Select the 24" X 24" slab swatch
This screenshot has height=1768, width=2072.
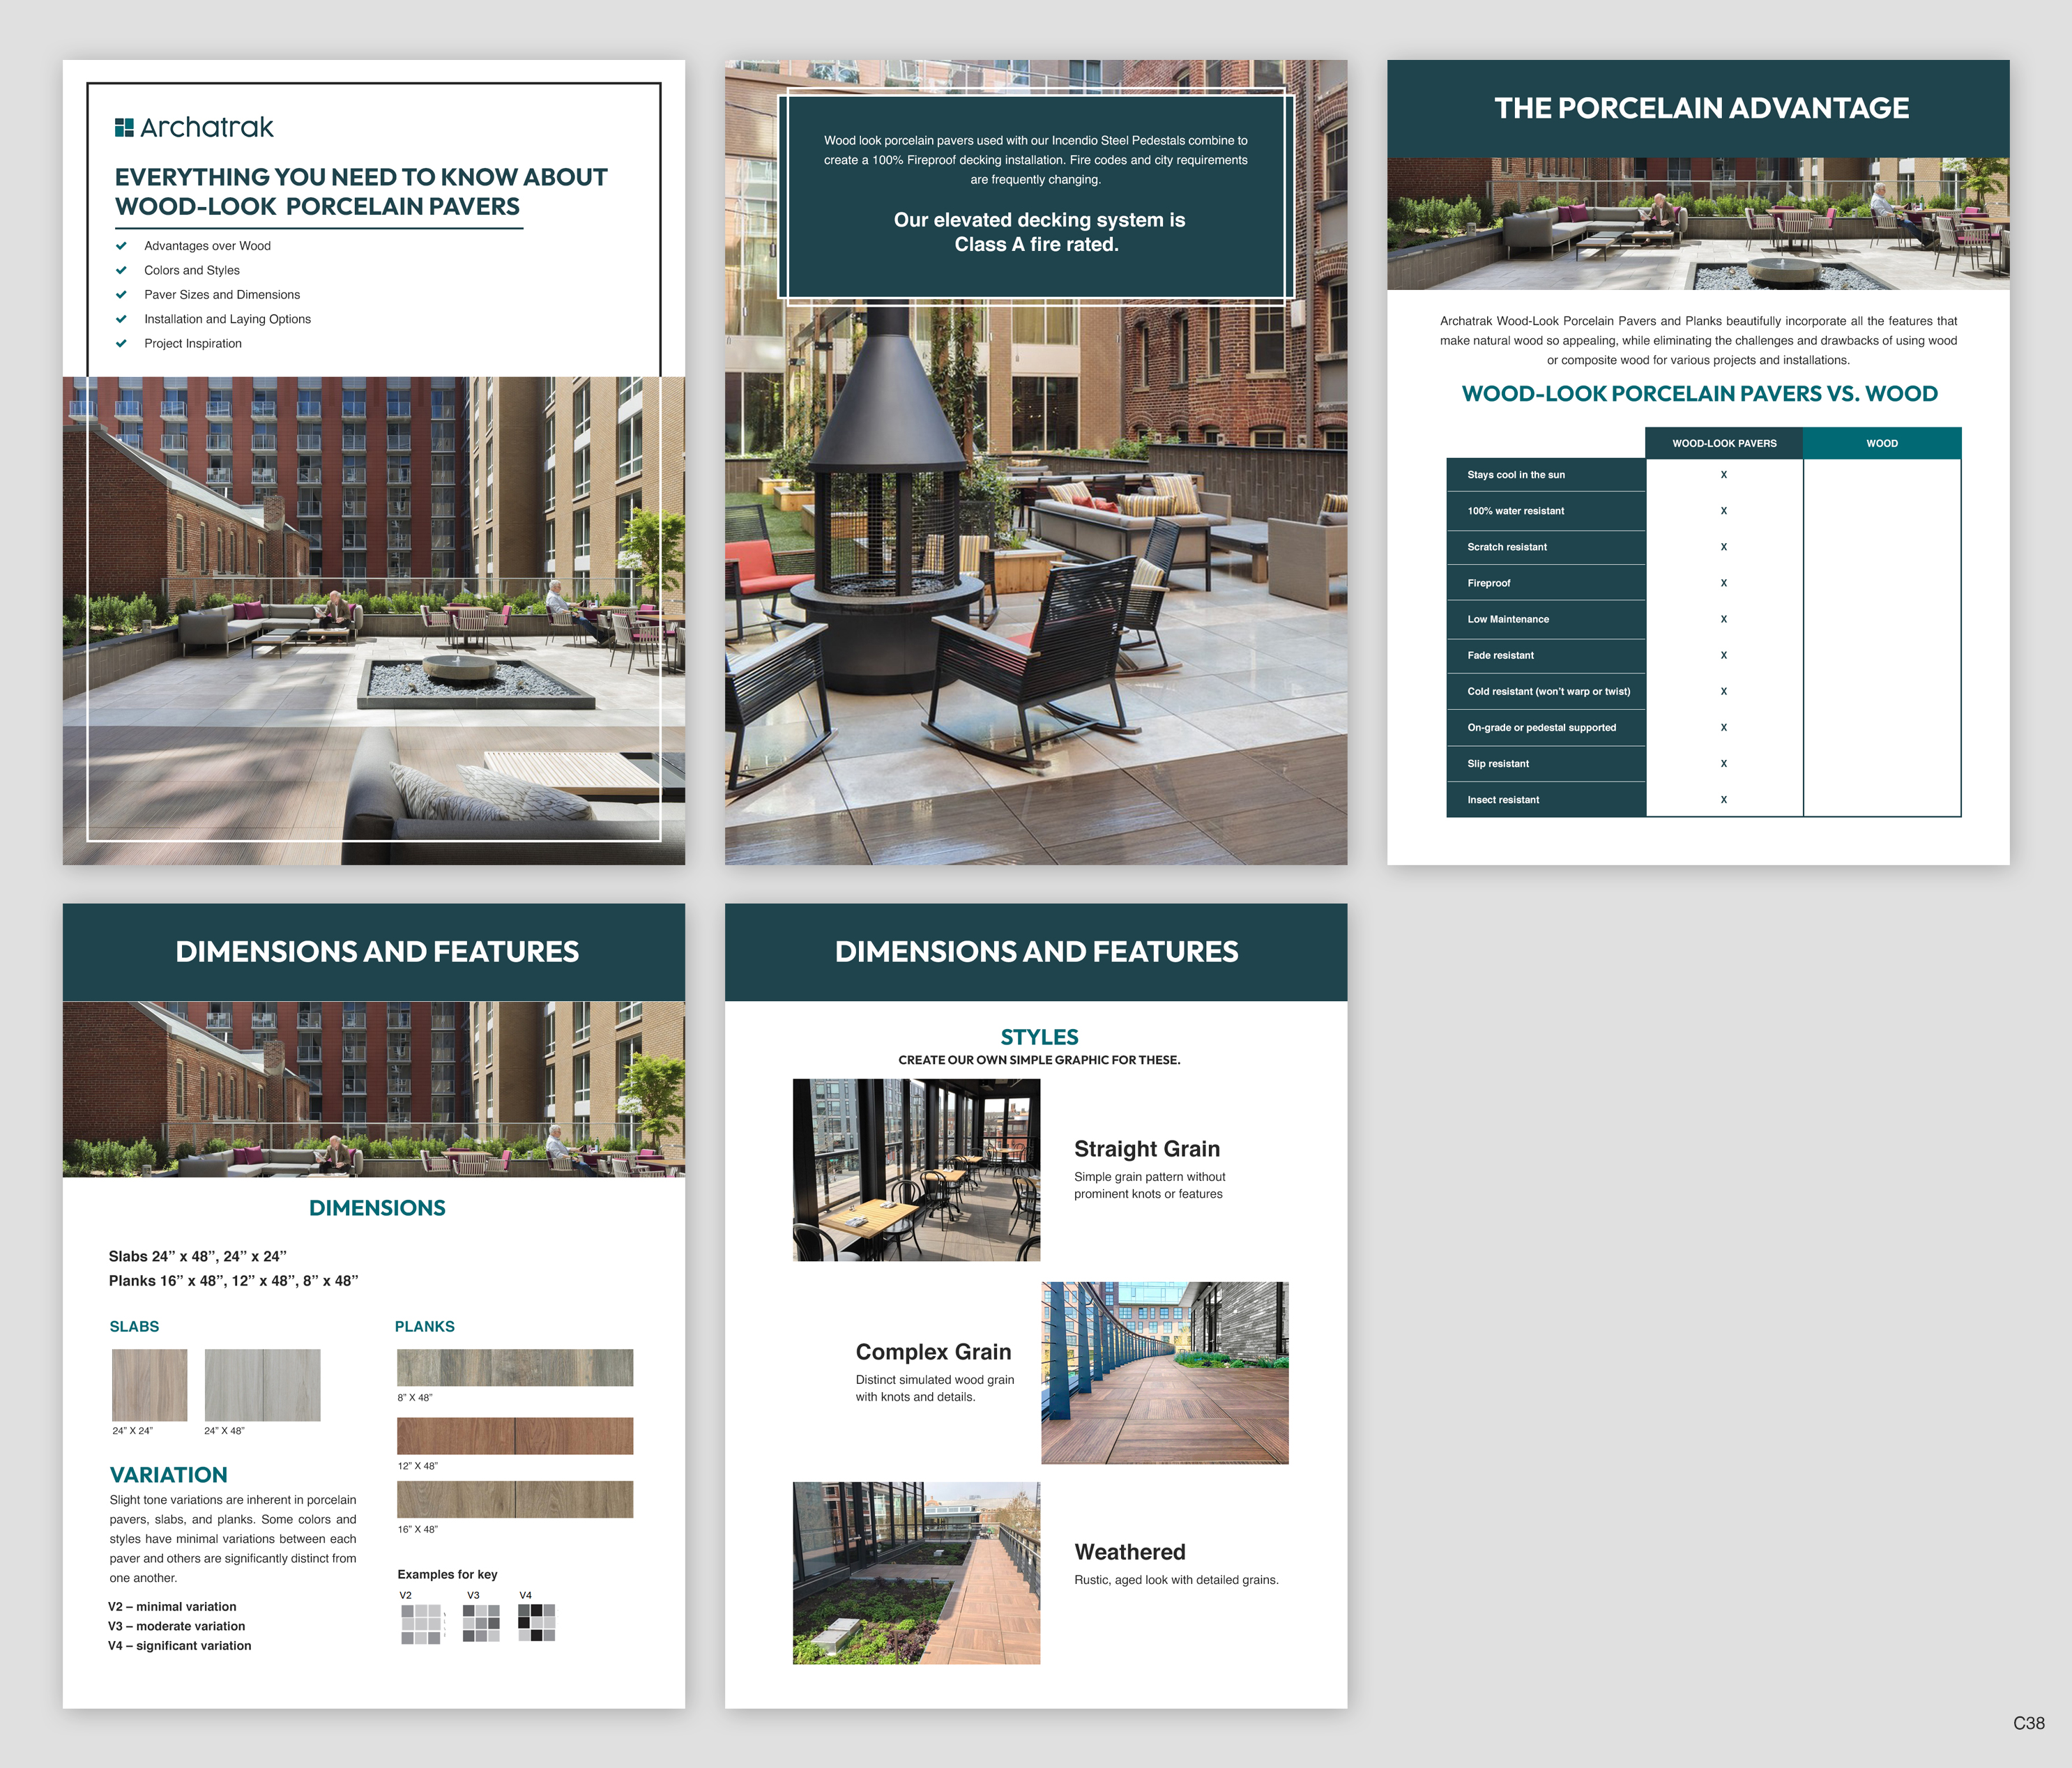[149, 1384]
